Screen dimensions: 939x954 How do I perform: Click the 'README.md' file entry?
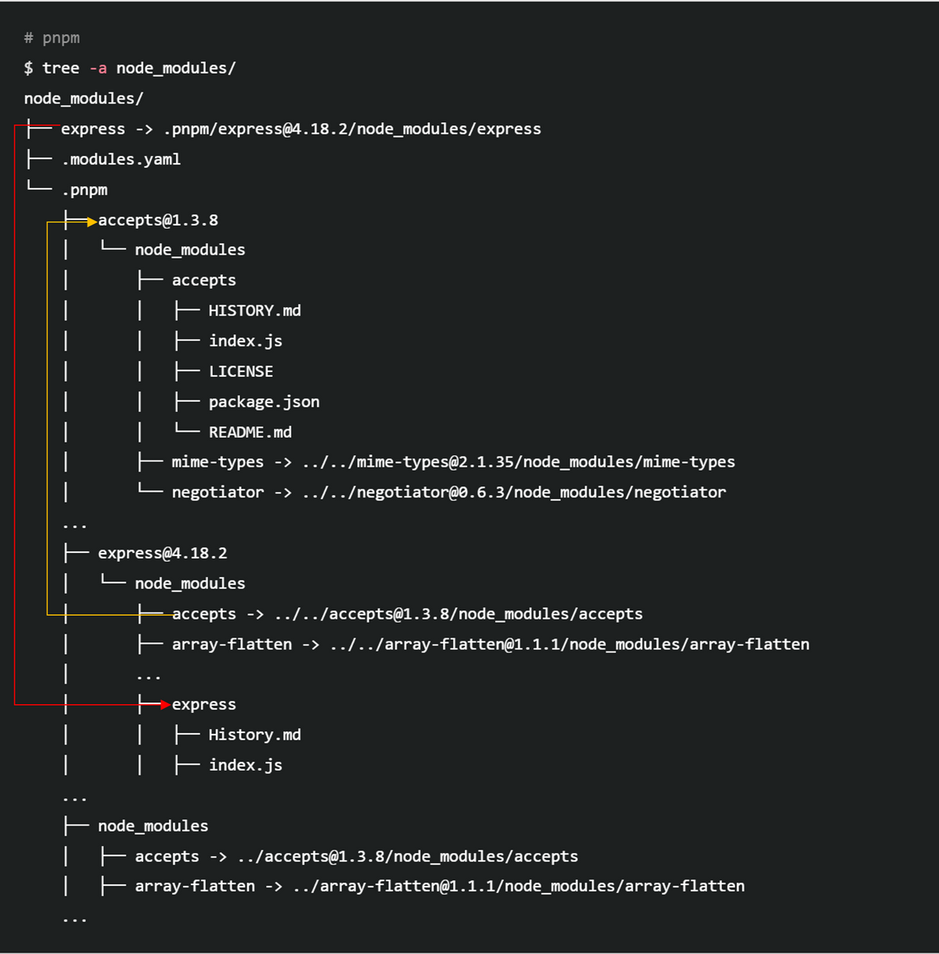[x=250, y=432]
